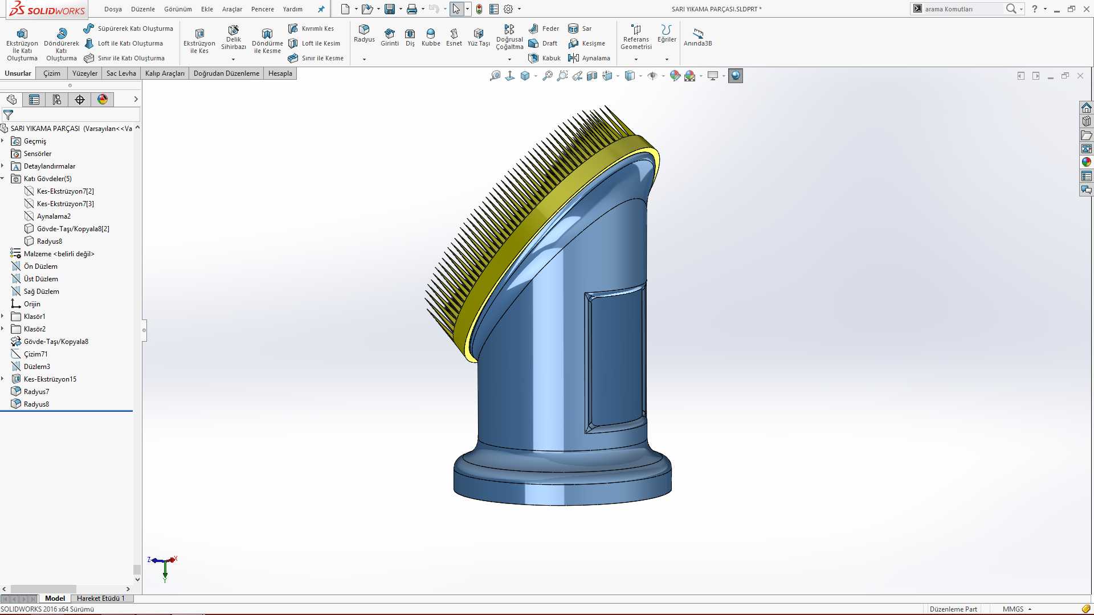Switch to the Yüzeyler tab

click(85, 73)
